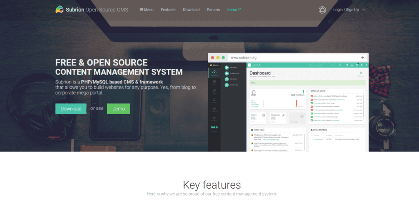Screen dimensions: 419x205
Task: Collapse the Twitter News panel
Action: click(304, 130)
